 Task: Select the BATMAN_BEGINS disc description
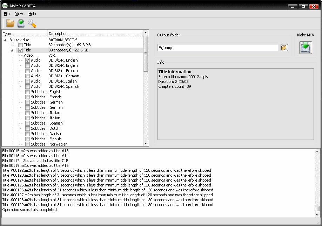[63, 40]
